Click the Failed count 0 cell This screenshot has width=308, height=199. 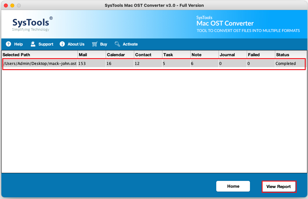(x=261, y=64)
